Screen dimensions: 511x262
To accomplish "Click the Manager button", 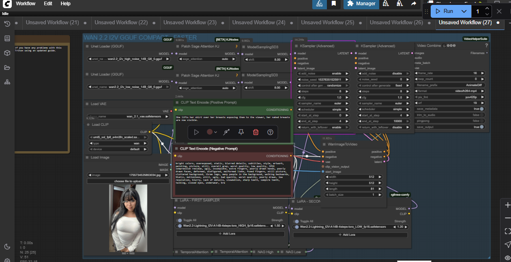I will (361, 4).
